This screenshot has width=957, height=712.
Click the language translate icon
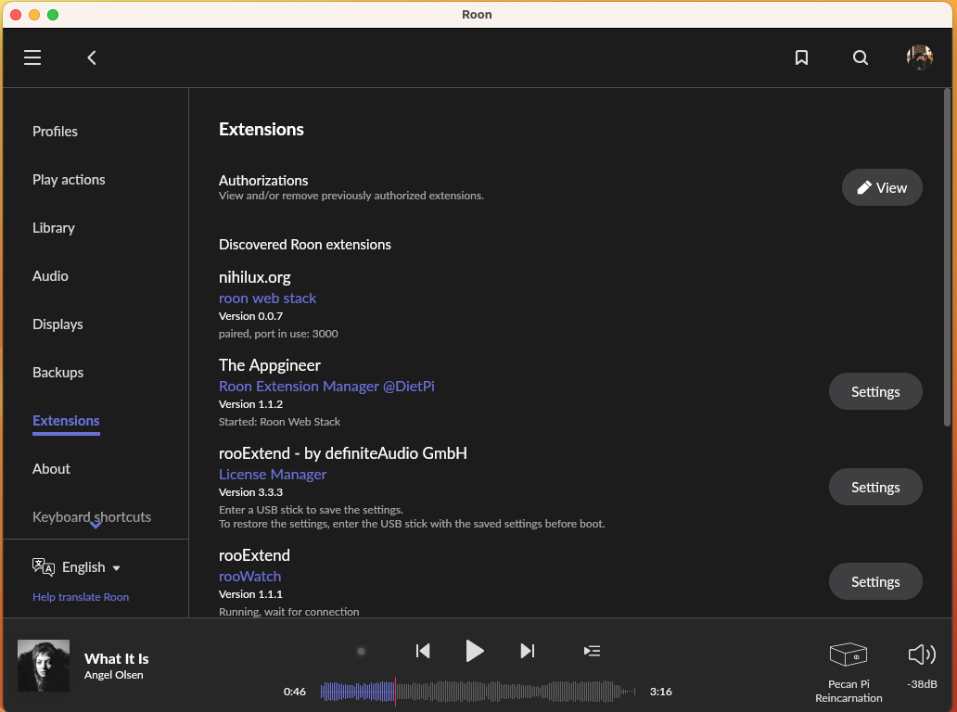[43, 566]
